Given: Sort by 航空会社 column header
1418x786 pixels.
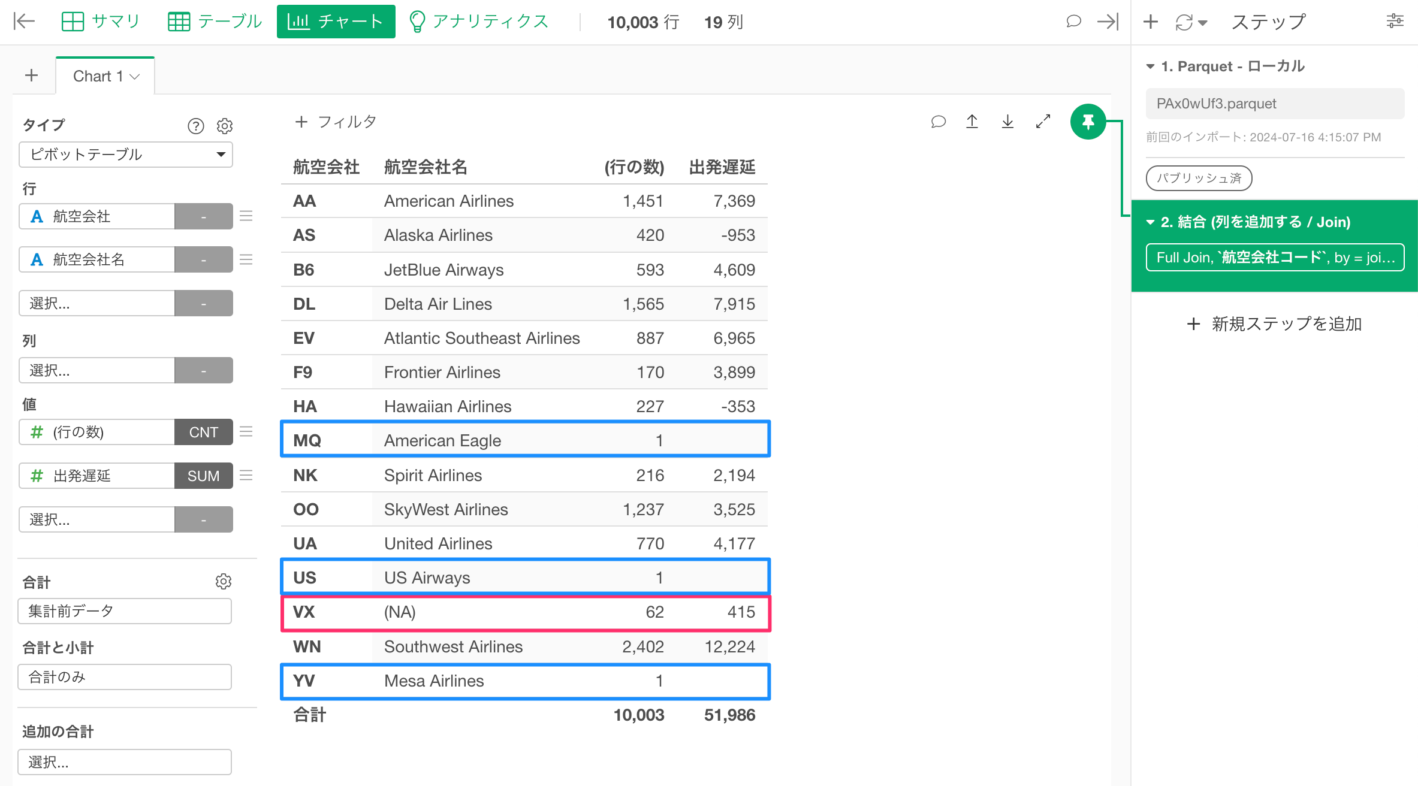Looking at the screenshot, I should tap(326, 167).
